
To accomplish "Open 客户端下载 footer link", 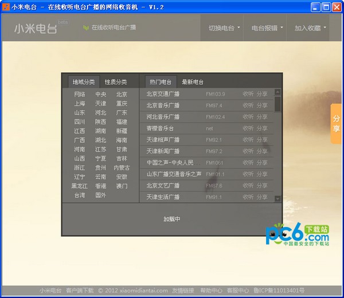I will coord(80,291).
